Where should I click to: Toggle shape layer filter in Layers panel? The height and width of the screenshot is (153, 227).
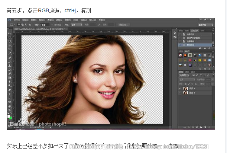205,76
